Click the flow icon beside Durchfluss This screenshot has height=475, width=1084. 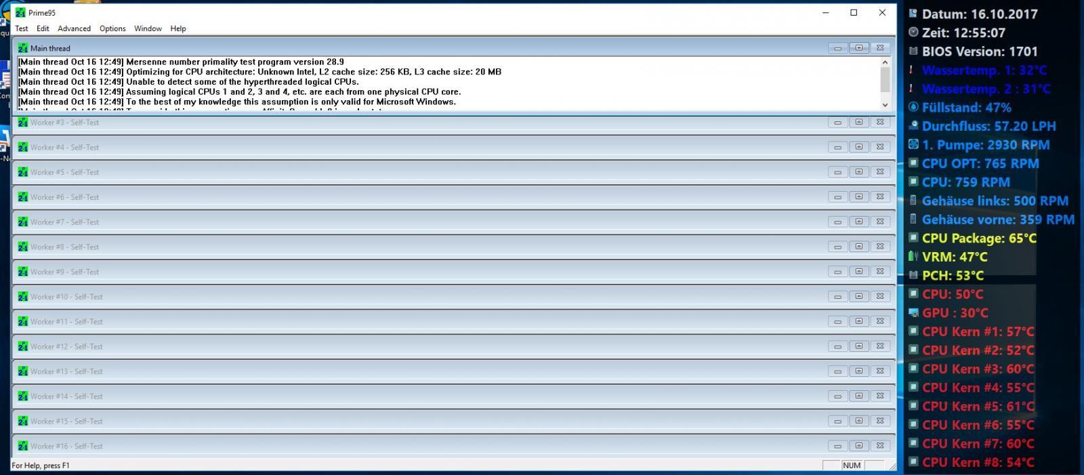[913, 125]
